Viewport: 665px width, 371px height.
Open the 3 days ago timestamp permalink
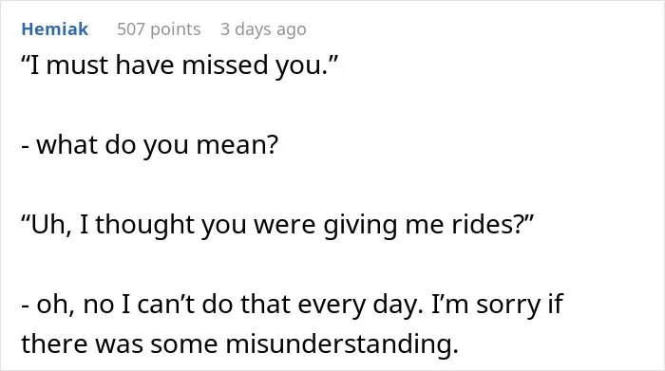click(x=263, y=29)
